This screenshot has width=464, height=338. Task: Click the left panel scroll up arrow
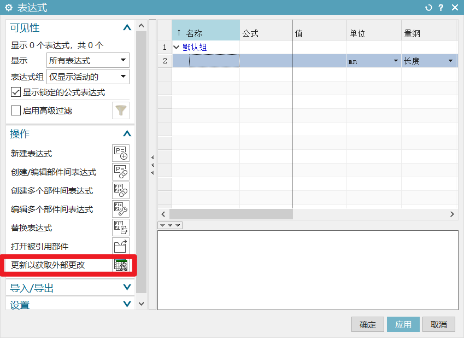pyautogui.click(x=141, y=26)
